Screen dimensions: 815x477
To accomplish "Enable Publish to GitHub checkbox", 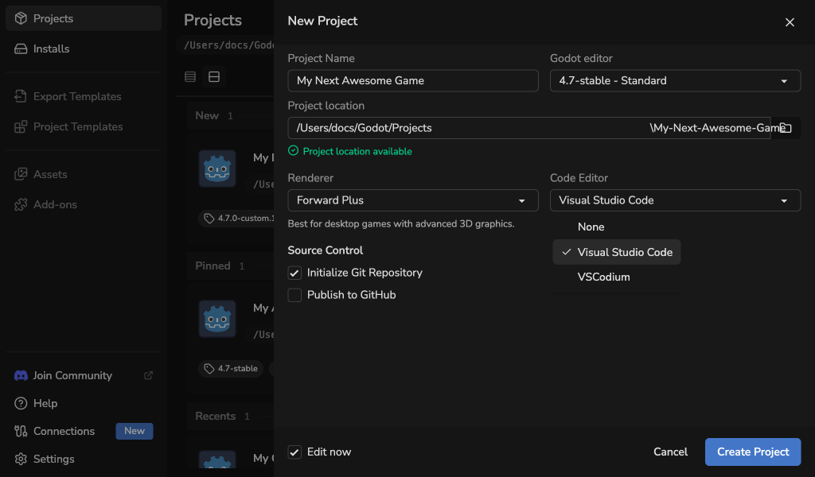I will (x=294, y=295).
